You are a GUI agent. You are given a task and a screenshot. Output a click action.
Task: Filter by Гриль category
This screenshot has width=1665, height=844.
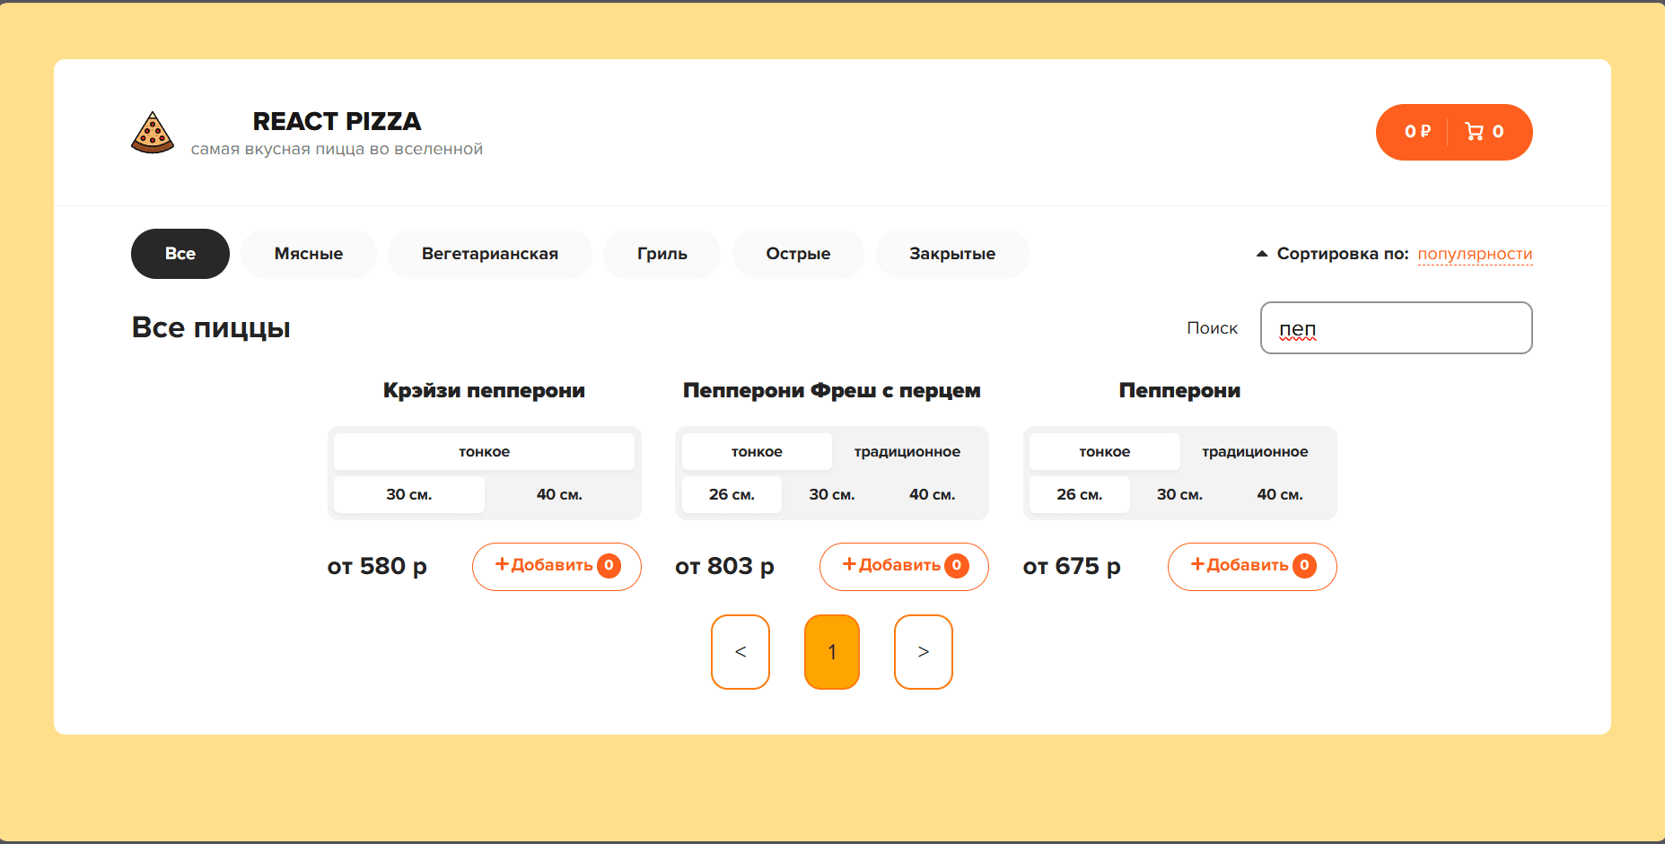pyautogui.click(x=662, y=254)
